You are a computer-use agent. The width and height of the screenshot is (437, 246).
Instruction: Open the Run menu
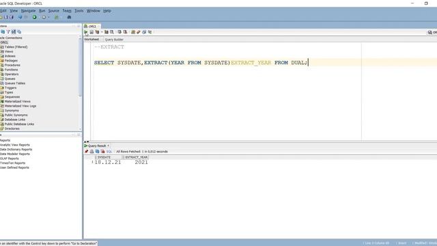42,11
